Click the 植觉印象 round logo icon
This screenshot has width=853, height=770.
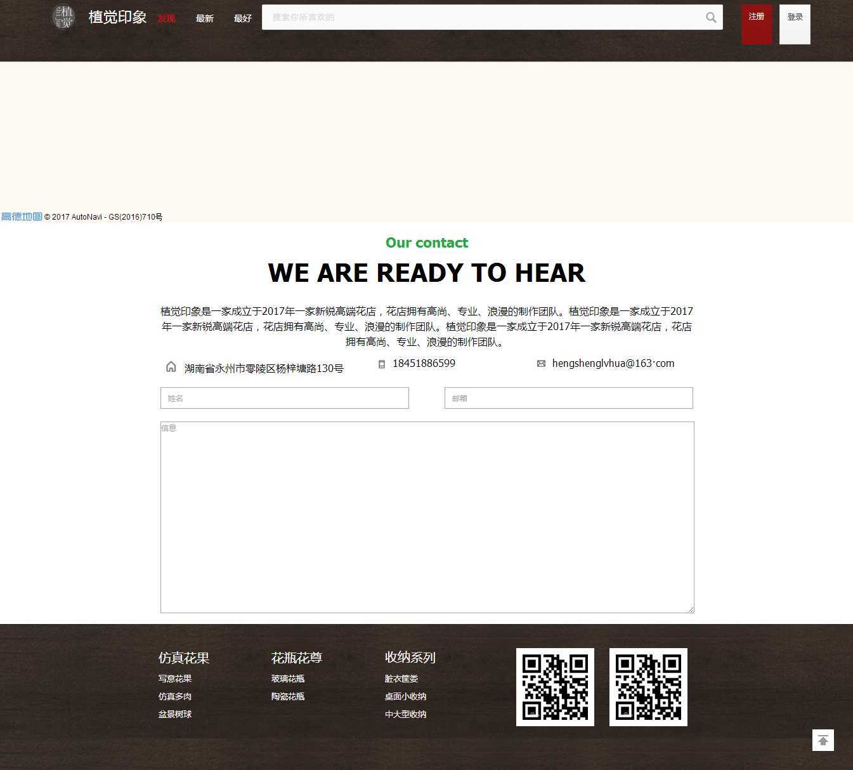click(x=63, y=17)
